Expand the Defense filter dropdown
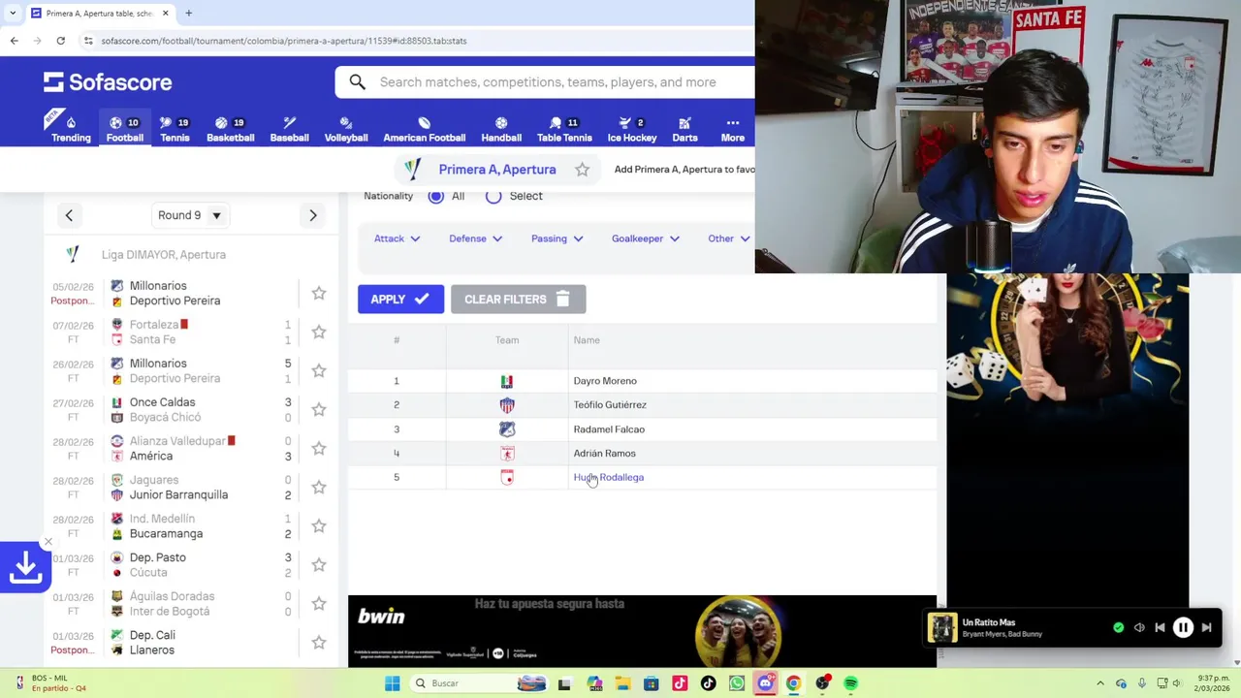Screen dimensions: 1241x698 (475, 238)
